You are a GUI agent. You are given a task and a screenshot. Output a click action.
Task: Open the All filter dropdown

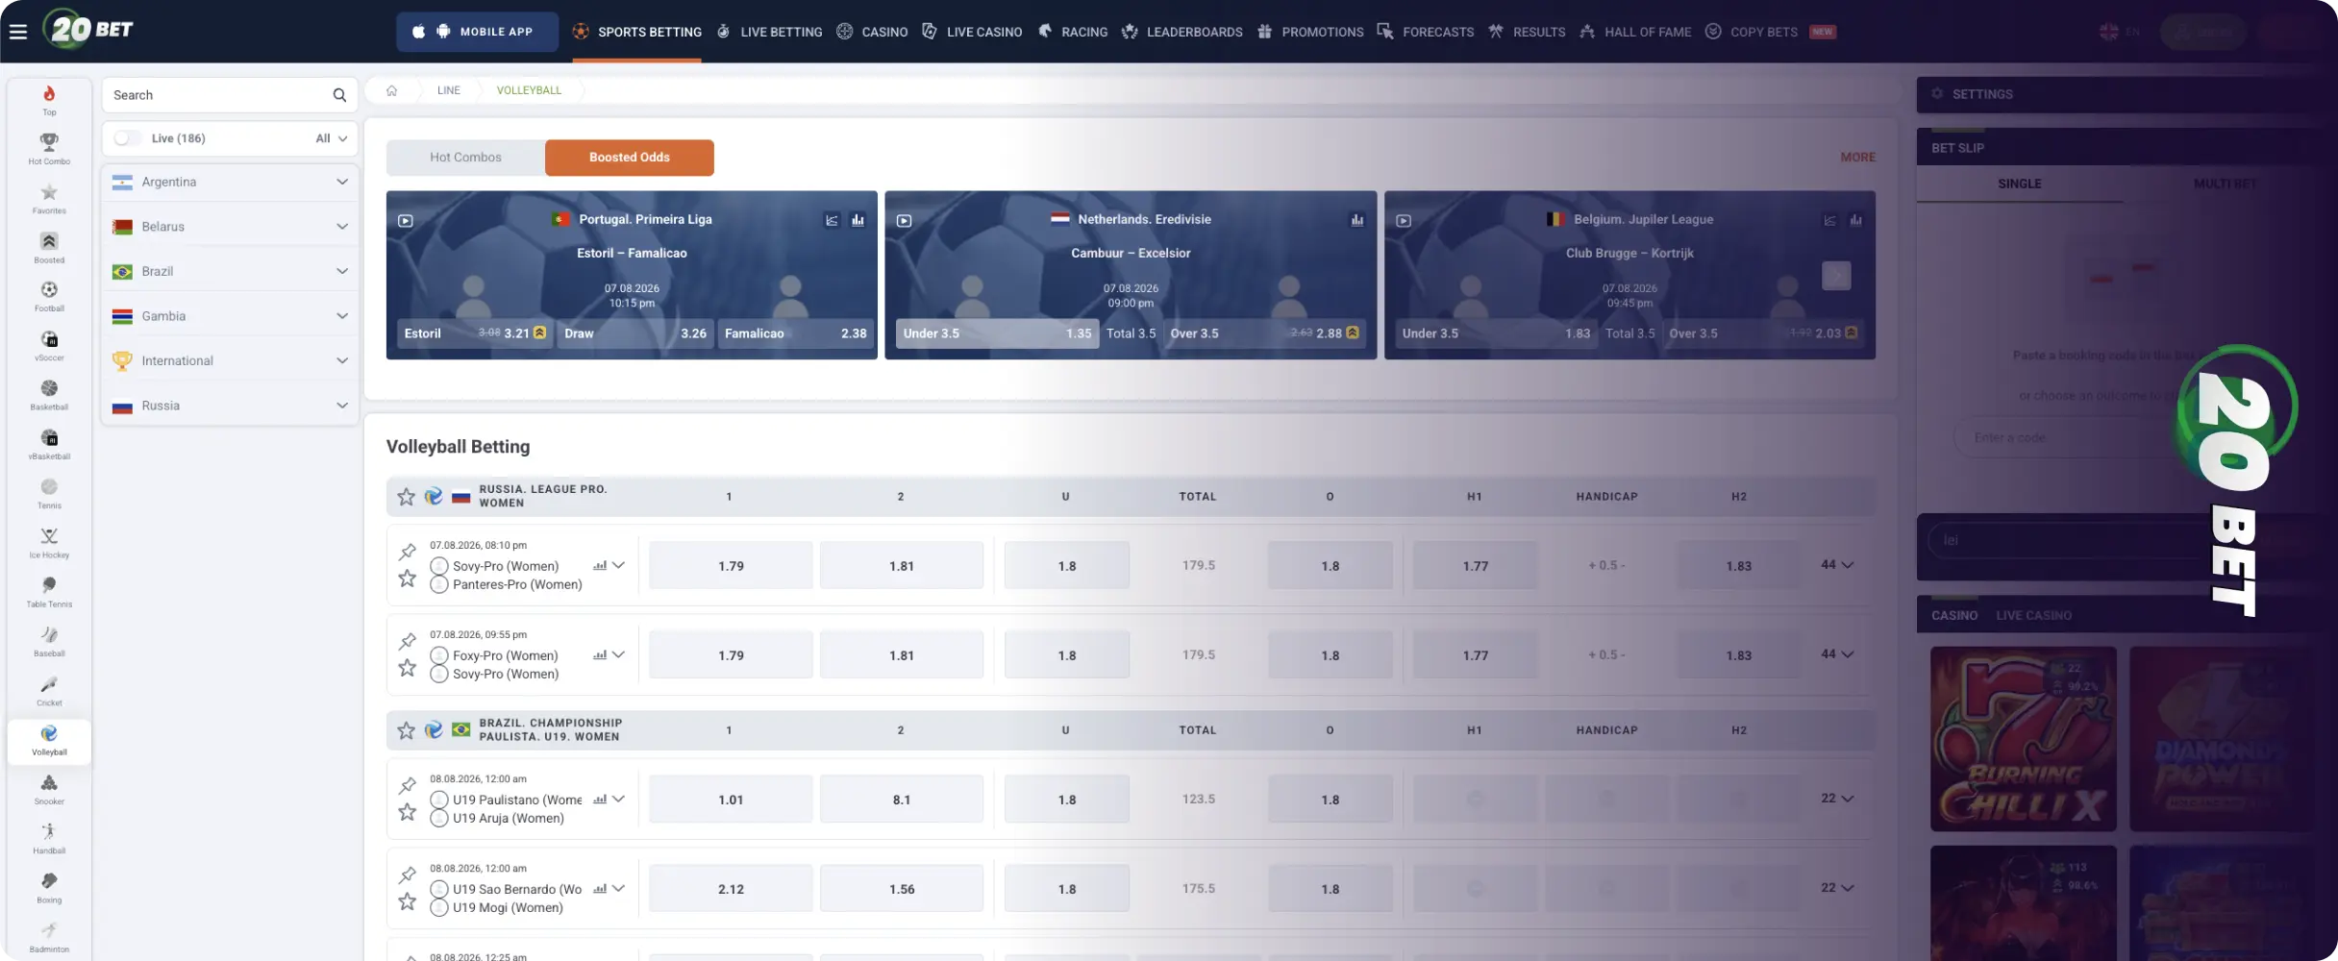tap(331, 138)
